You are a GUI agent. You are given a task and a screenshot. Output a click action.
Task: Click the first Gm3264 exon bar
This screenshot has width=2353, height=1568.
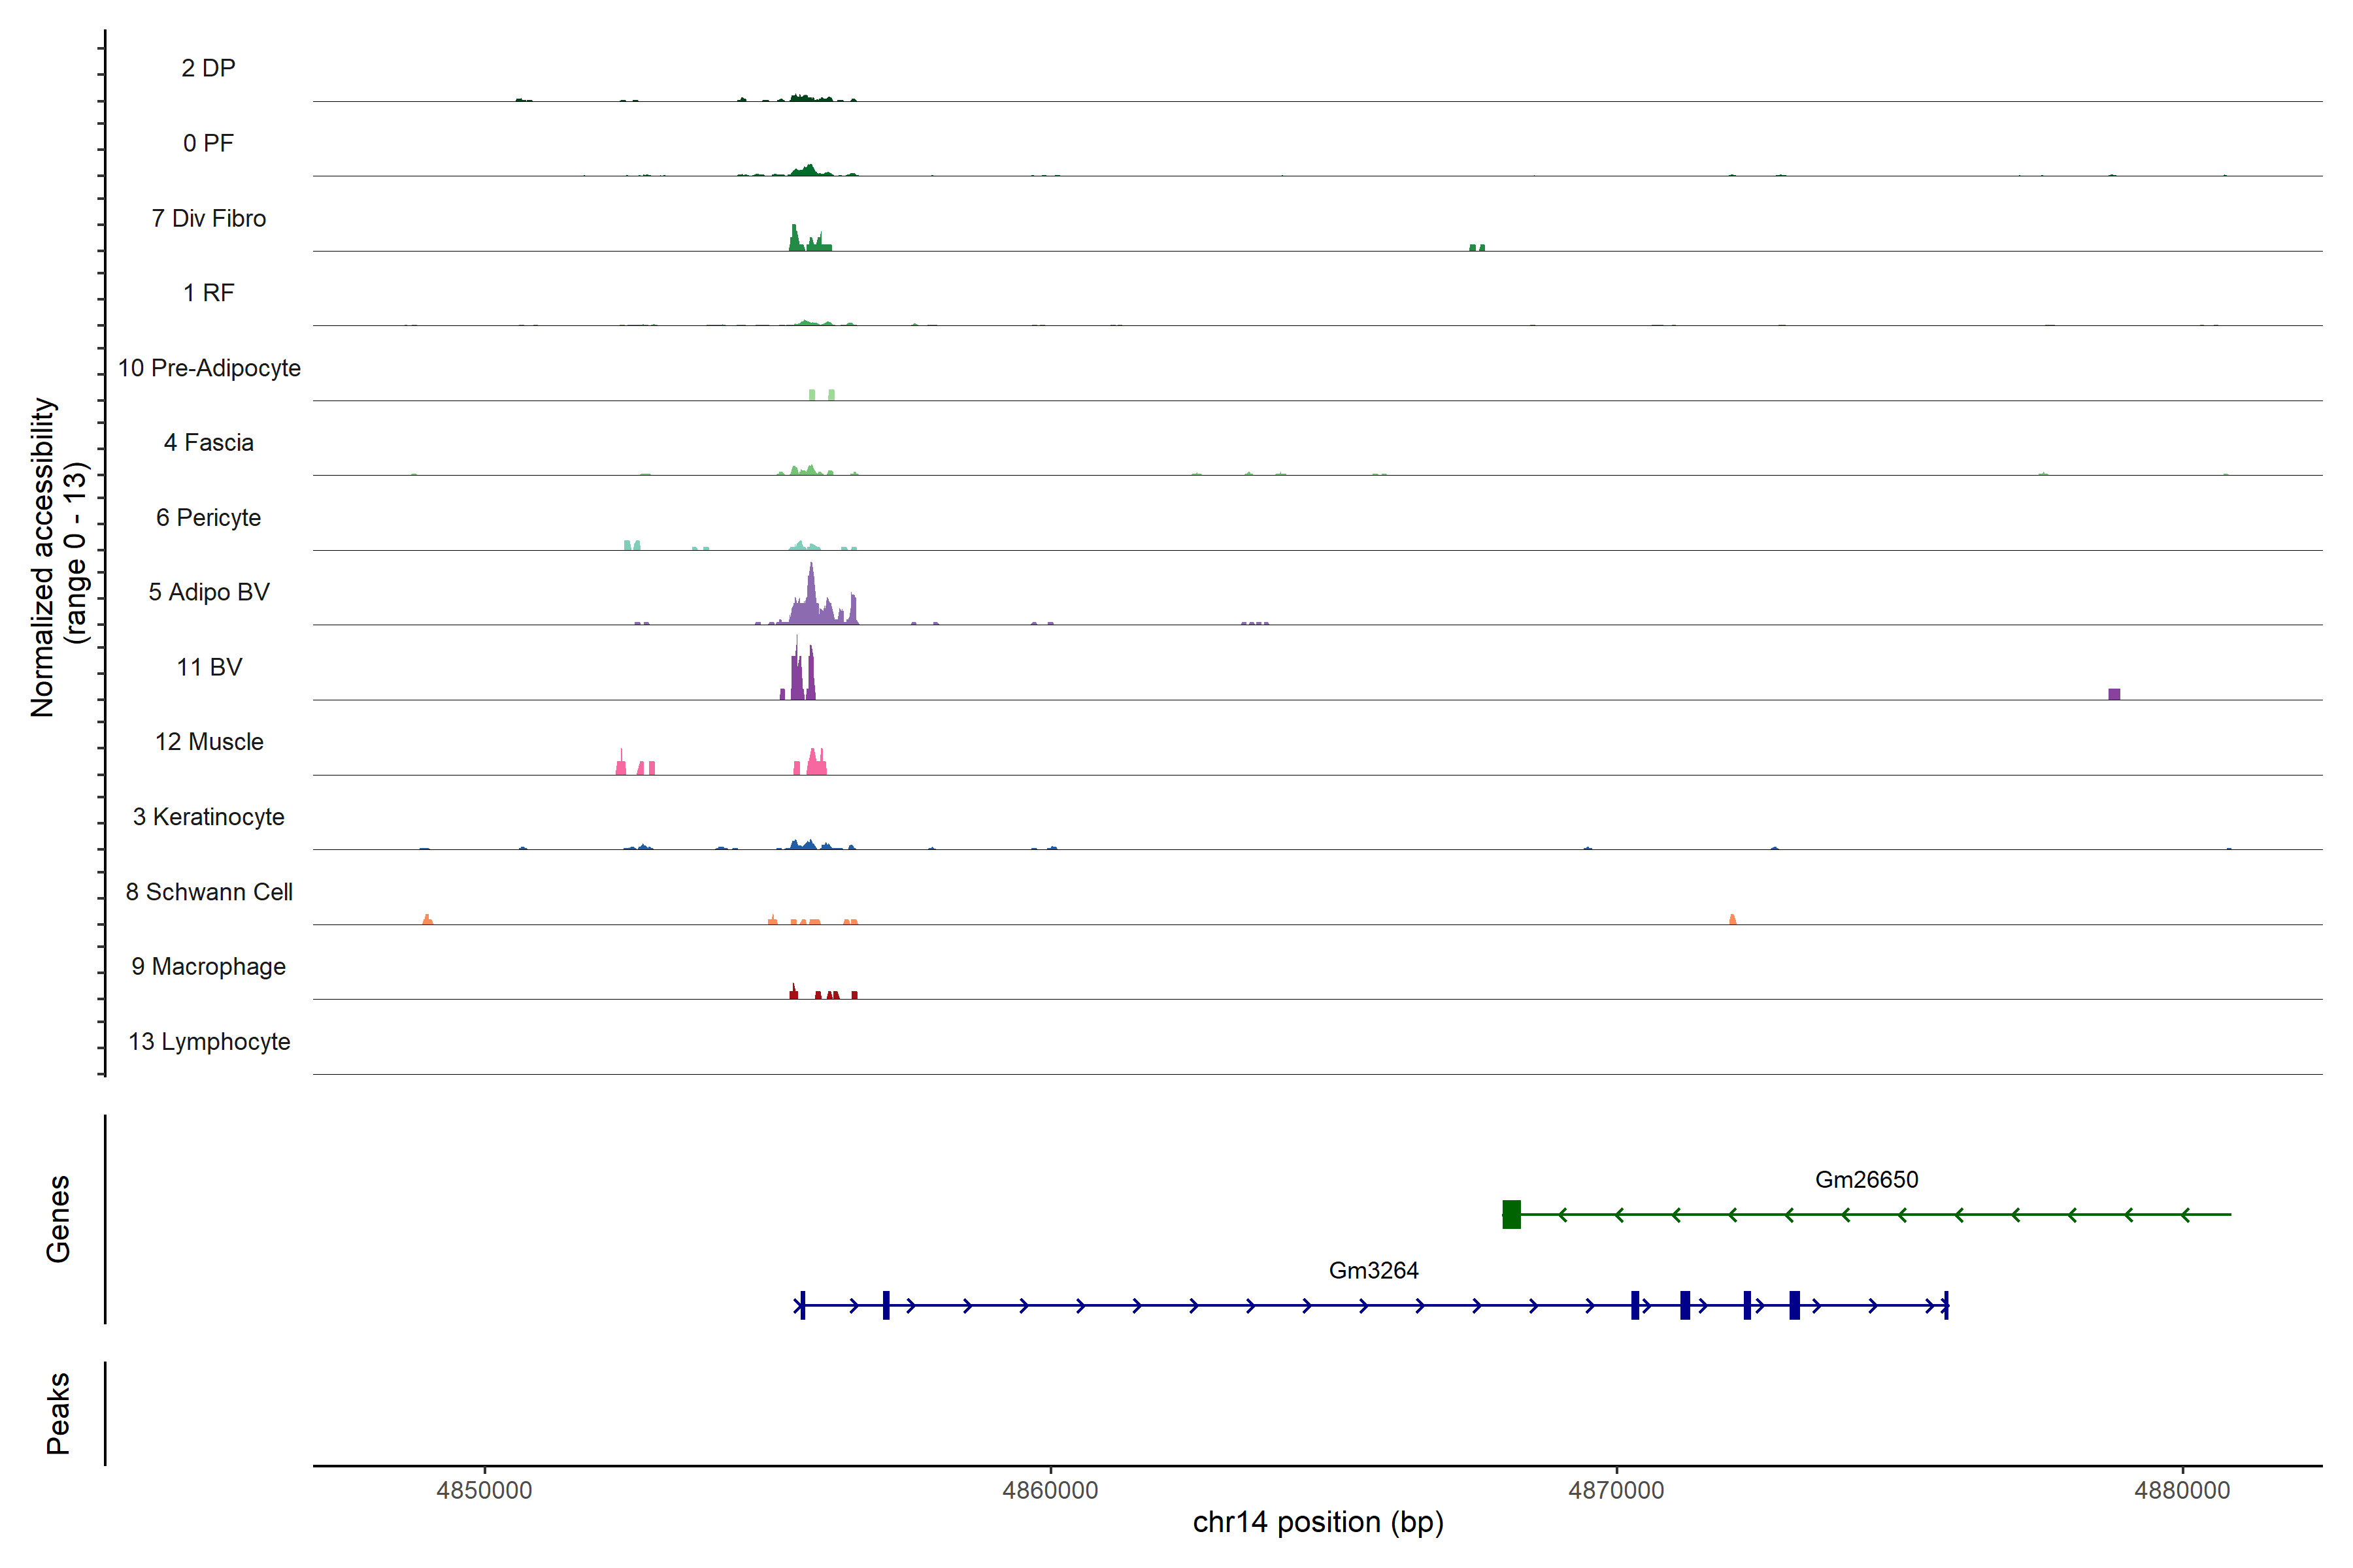pos(803,1305)
